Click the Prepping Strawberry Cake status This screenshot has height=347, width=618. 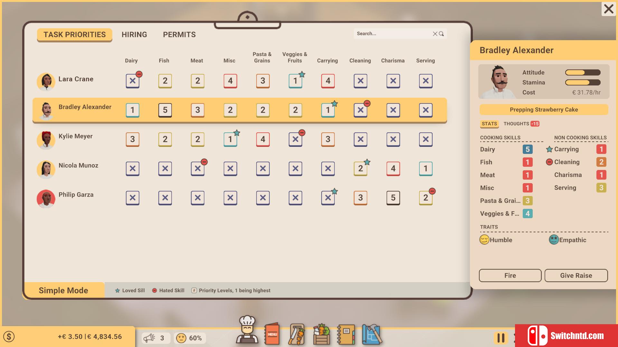point(544,110)
